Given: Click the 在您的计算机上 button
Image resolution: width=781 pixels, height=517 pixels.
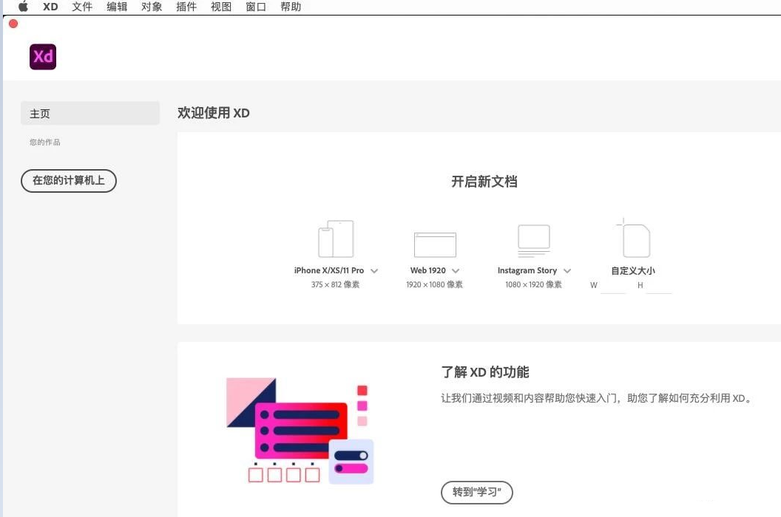Looking at the screenshot, I should pos(69,181).
